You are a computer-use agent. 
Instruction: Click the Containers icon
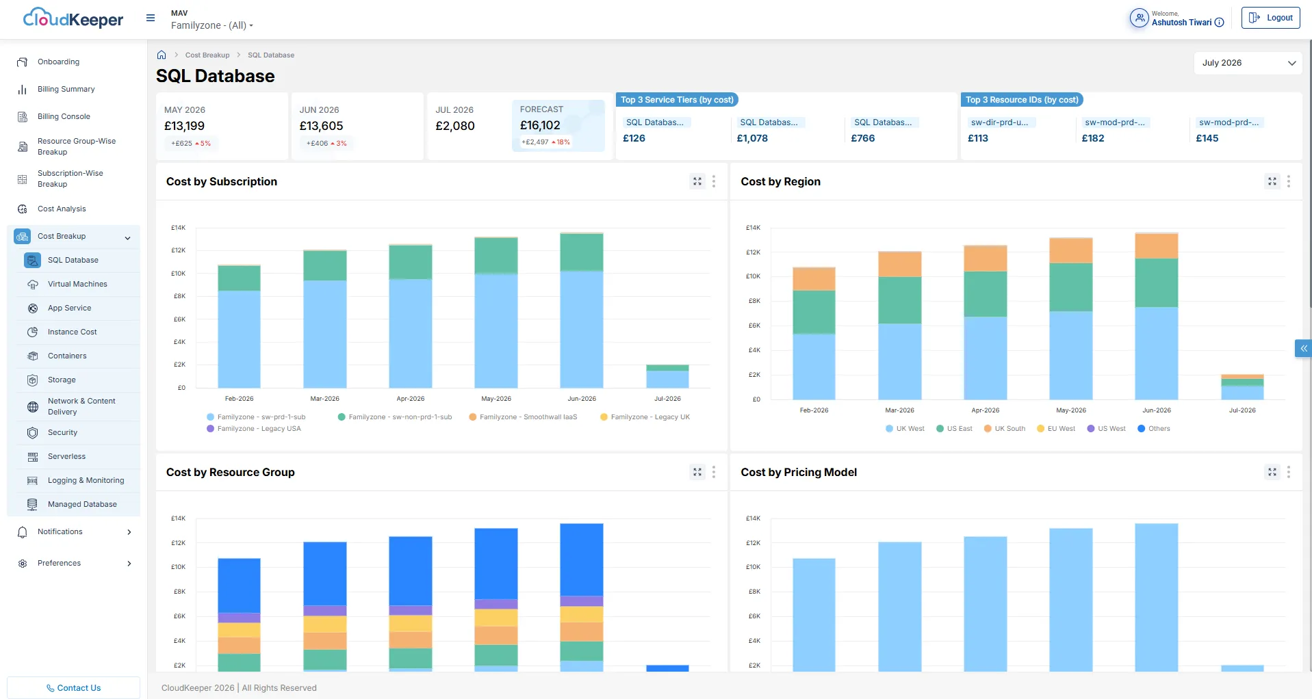(x=32, y=356)
